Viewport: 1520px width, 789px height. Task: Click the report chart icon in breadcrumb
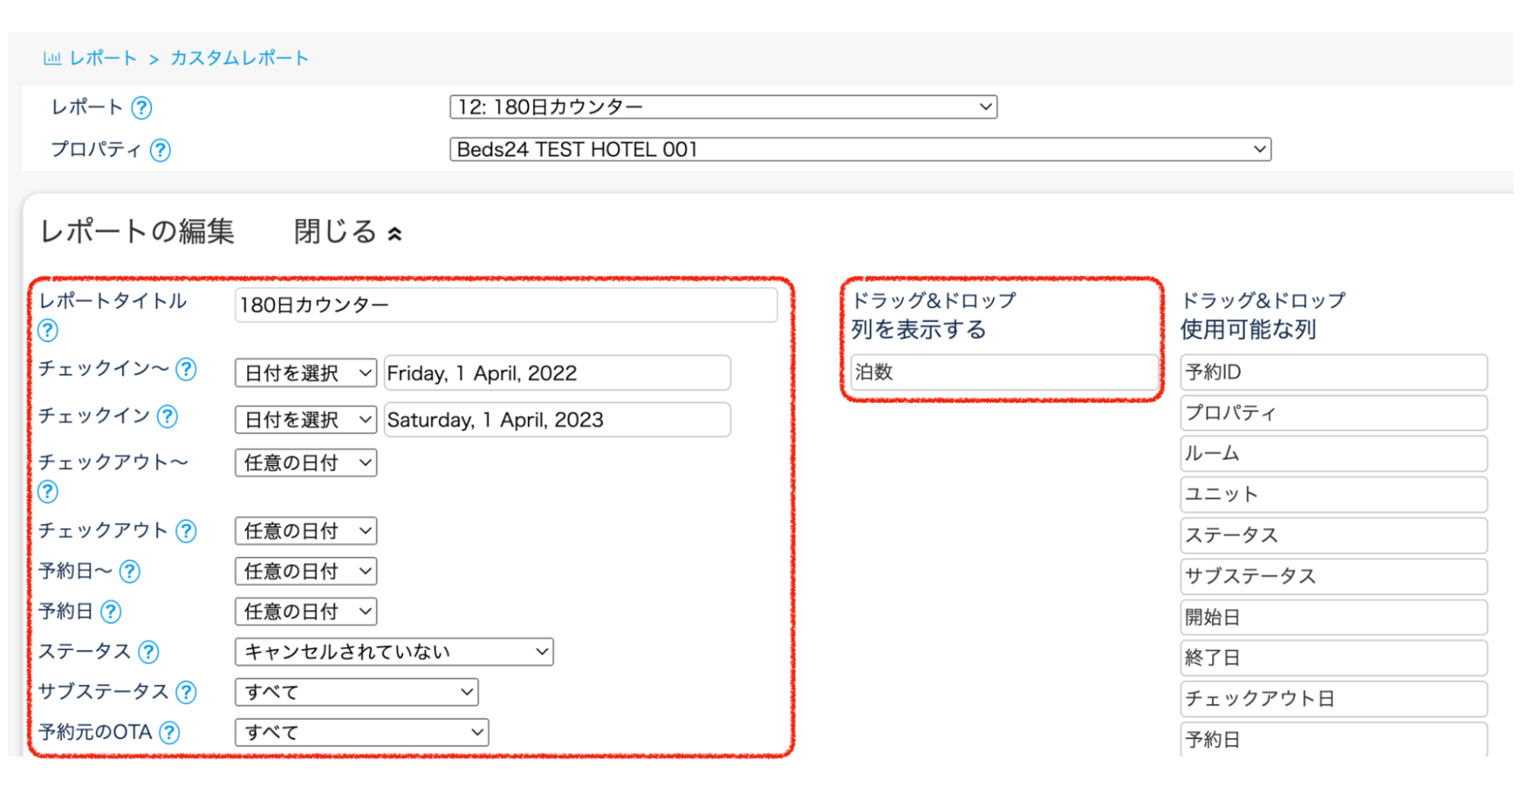52,59
